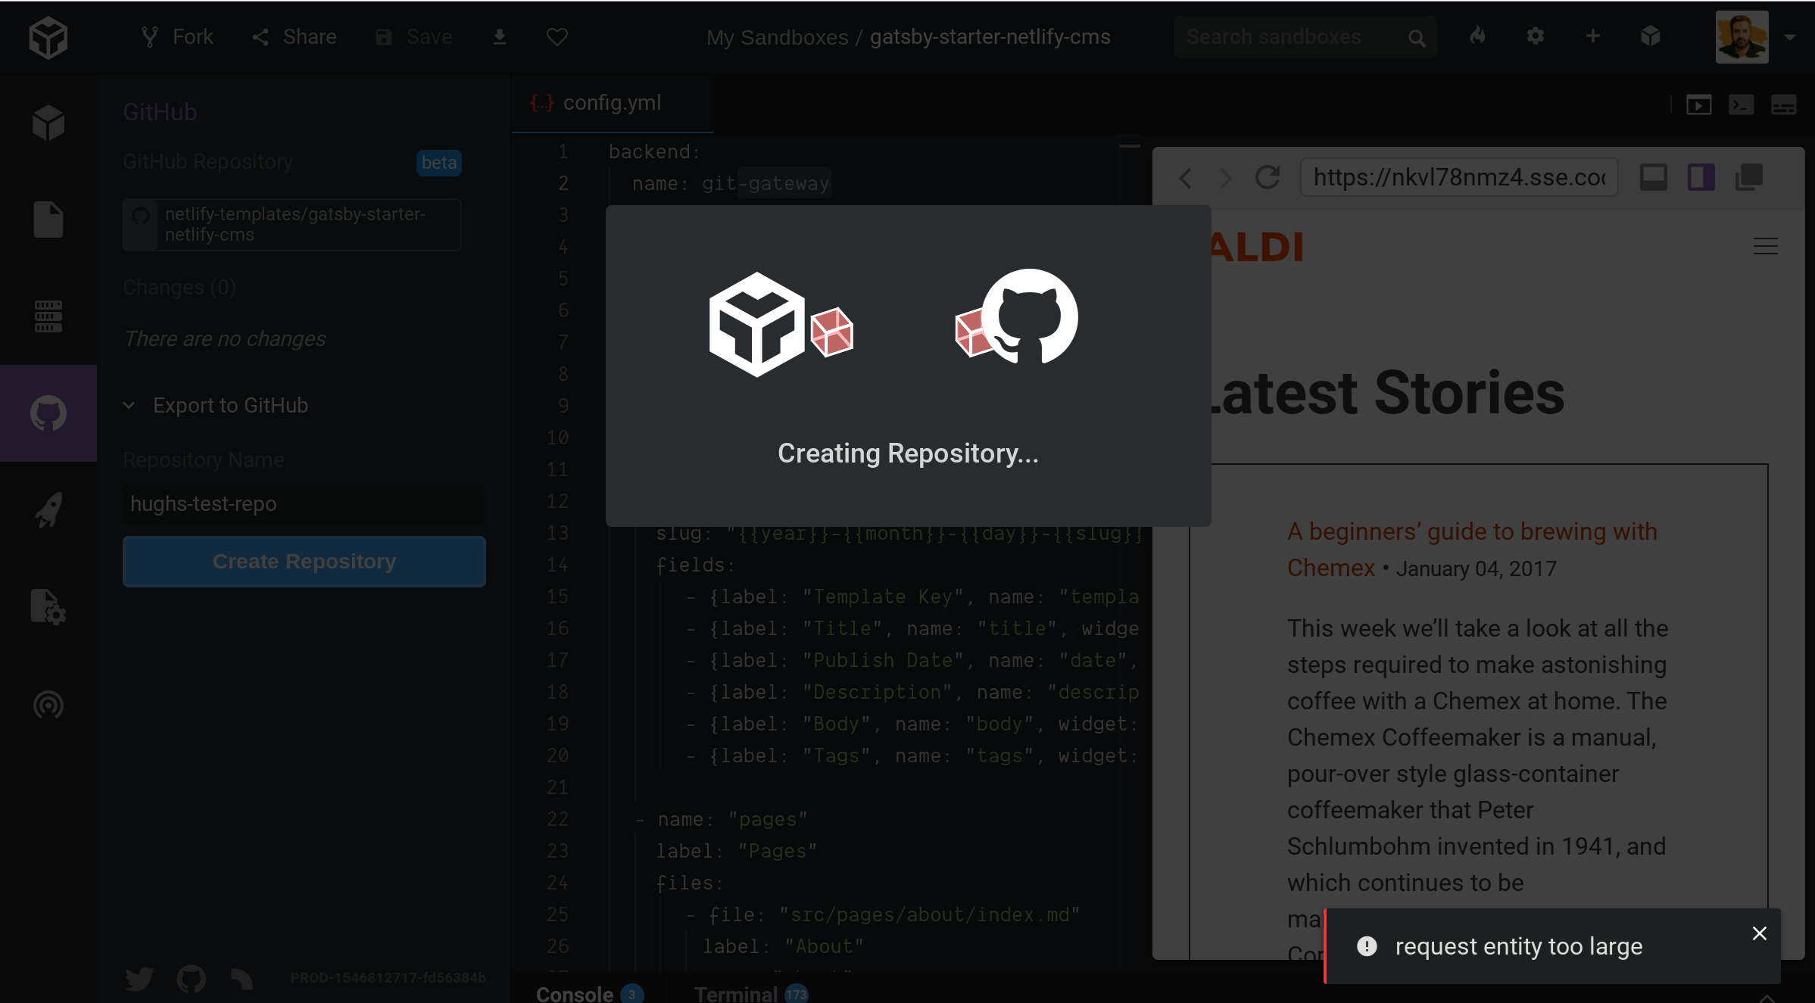Open My Sandboxes breadcrumb link

(777, 37)
